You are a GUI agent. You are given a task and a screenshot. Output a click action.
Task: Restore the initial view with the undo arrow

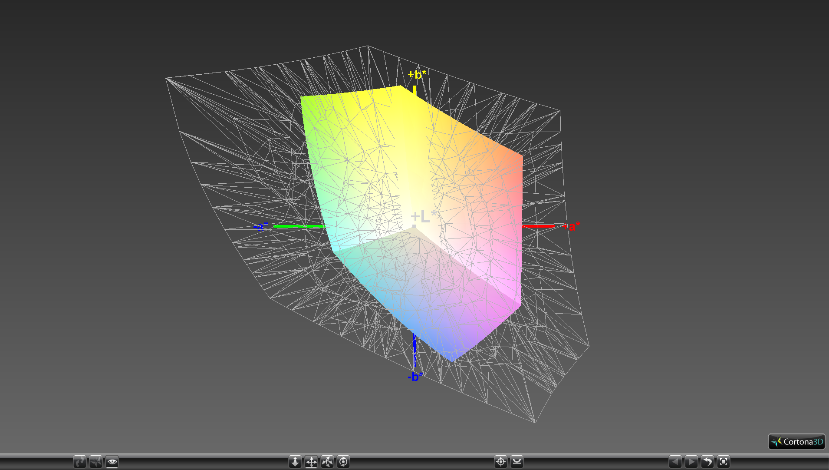(x=707, y=462)
